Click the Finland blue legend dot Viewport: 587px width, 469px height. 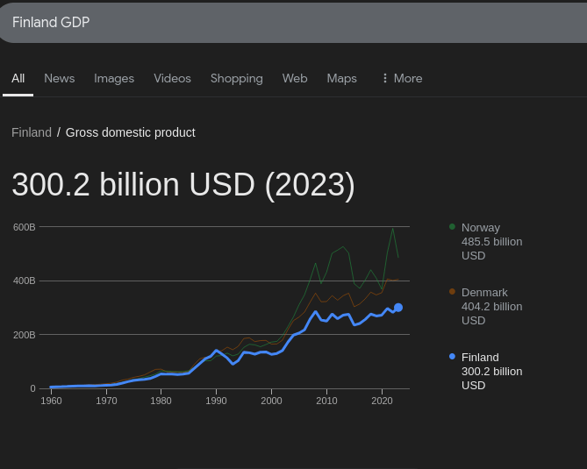tap(452, 357)
